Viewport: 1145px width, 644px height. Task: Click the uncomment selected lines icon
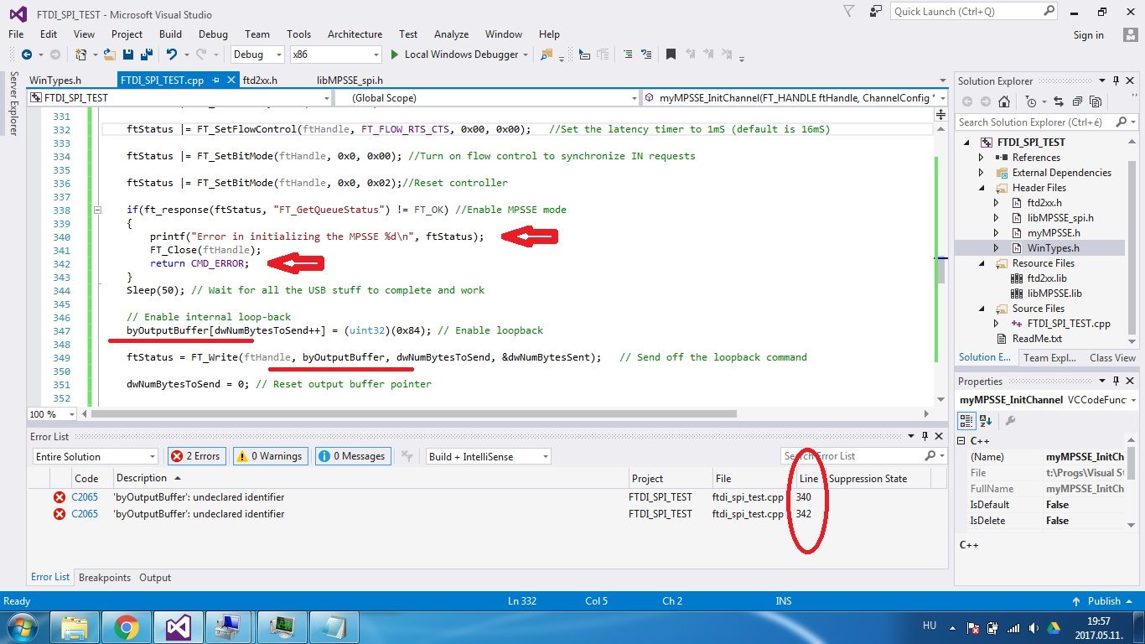pos(645,55)
